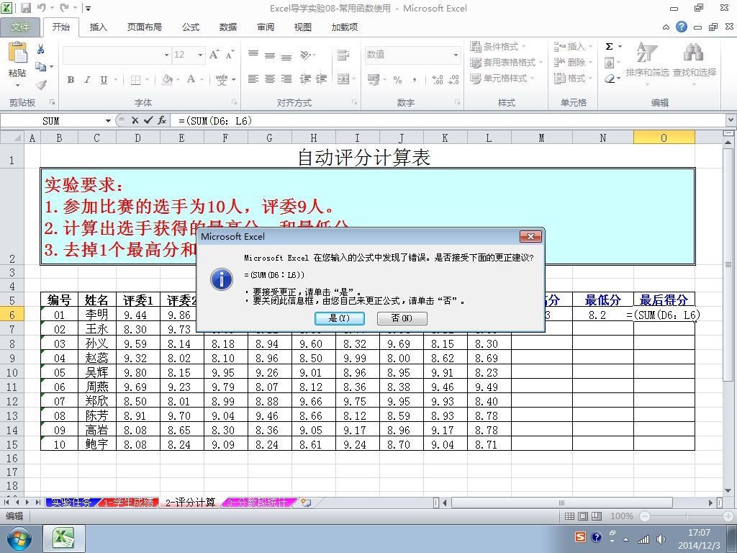Screen dimensions: 737x553
Task: Click the Fill Color paint bucket
Action: (x=167, y=79)
